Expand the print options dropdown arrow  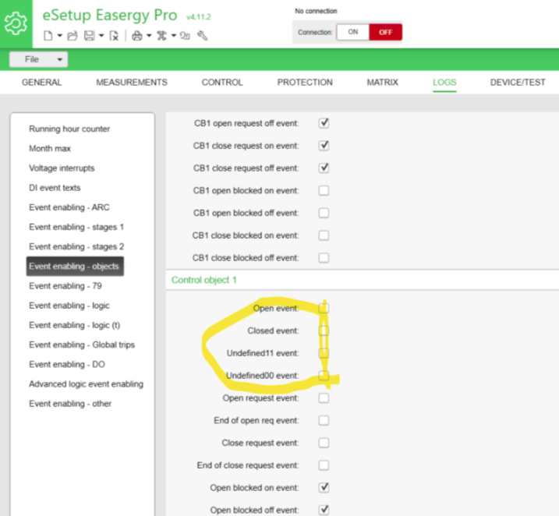149,36
